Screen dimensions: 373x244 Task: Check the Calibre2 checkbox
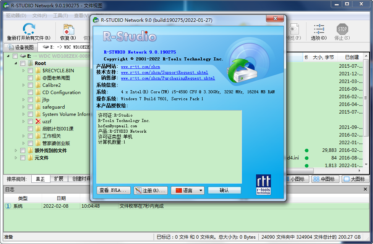(30, 85)
